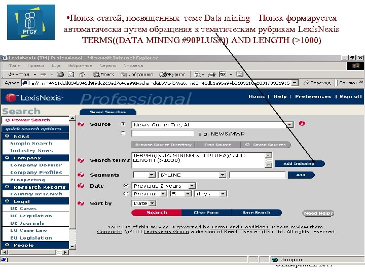365x274 pixels.
Task: Open the Sort by Date dropdown
Action: point(152,203)
